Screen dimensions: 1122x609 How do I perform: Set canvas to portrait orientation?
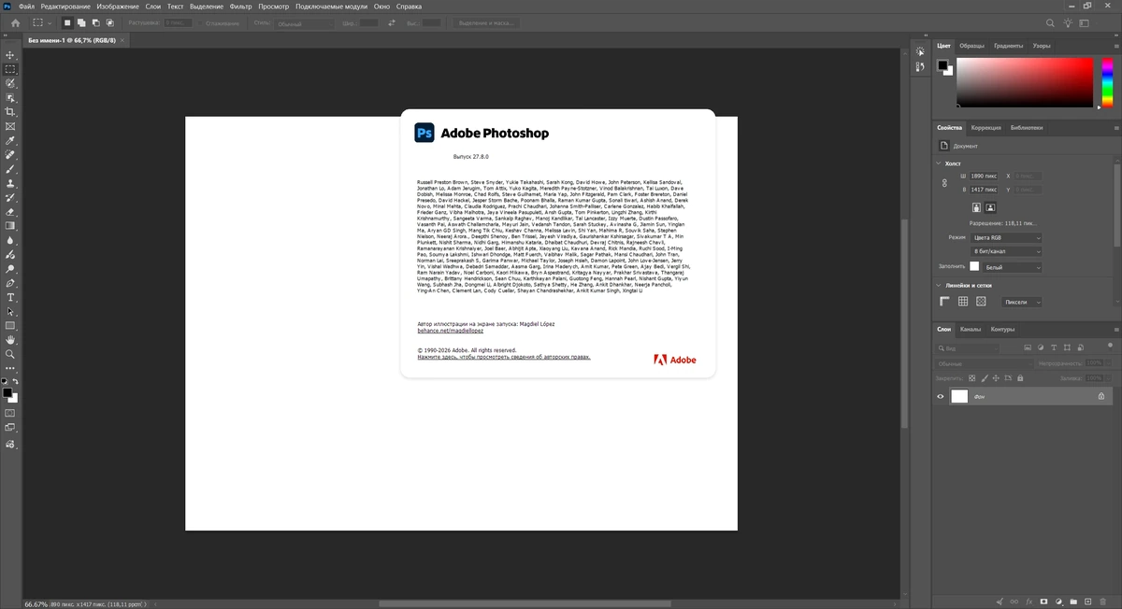[x=974, y=207]
